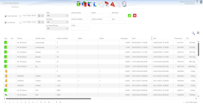The image size is (203, 105).
Task: Click the Article number filter input field
Action: coord(80,22)
